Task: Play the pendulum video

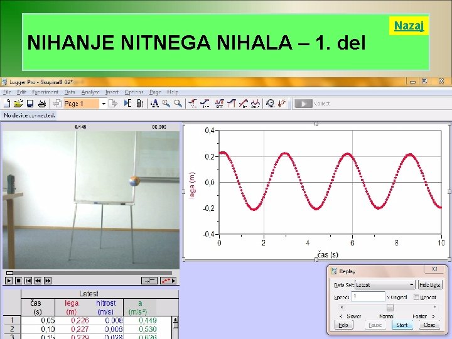Action: pyautogui.click(x=9, y=281)
